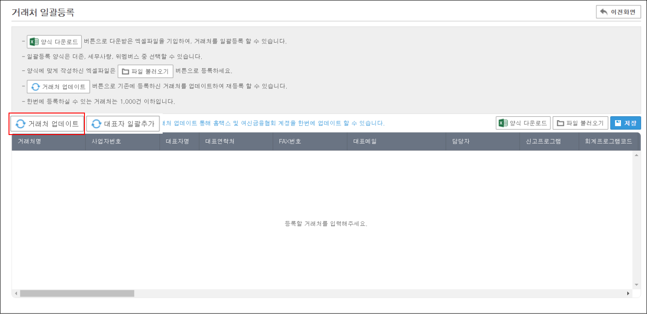Click the toolbar 양식 다운로드 Excel button
This screenshot has width=647, height=314.
[523, 123]
